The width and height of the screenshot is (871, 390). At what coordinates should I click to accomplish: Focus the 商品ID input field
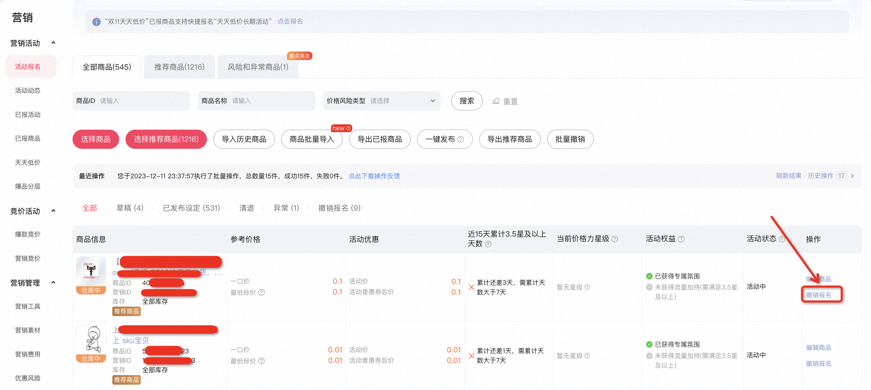[x=131, y=101]
